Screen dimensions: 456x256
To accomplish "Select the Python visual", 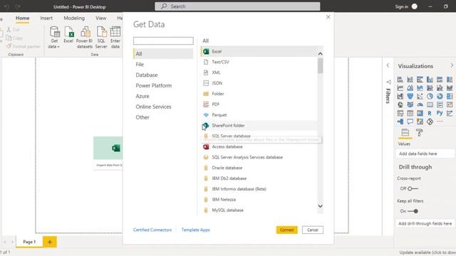I will (x=440, y=113).
